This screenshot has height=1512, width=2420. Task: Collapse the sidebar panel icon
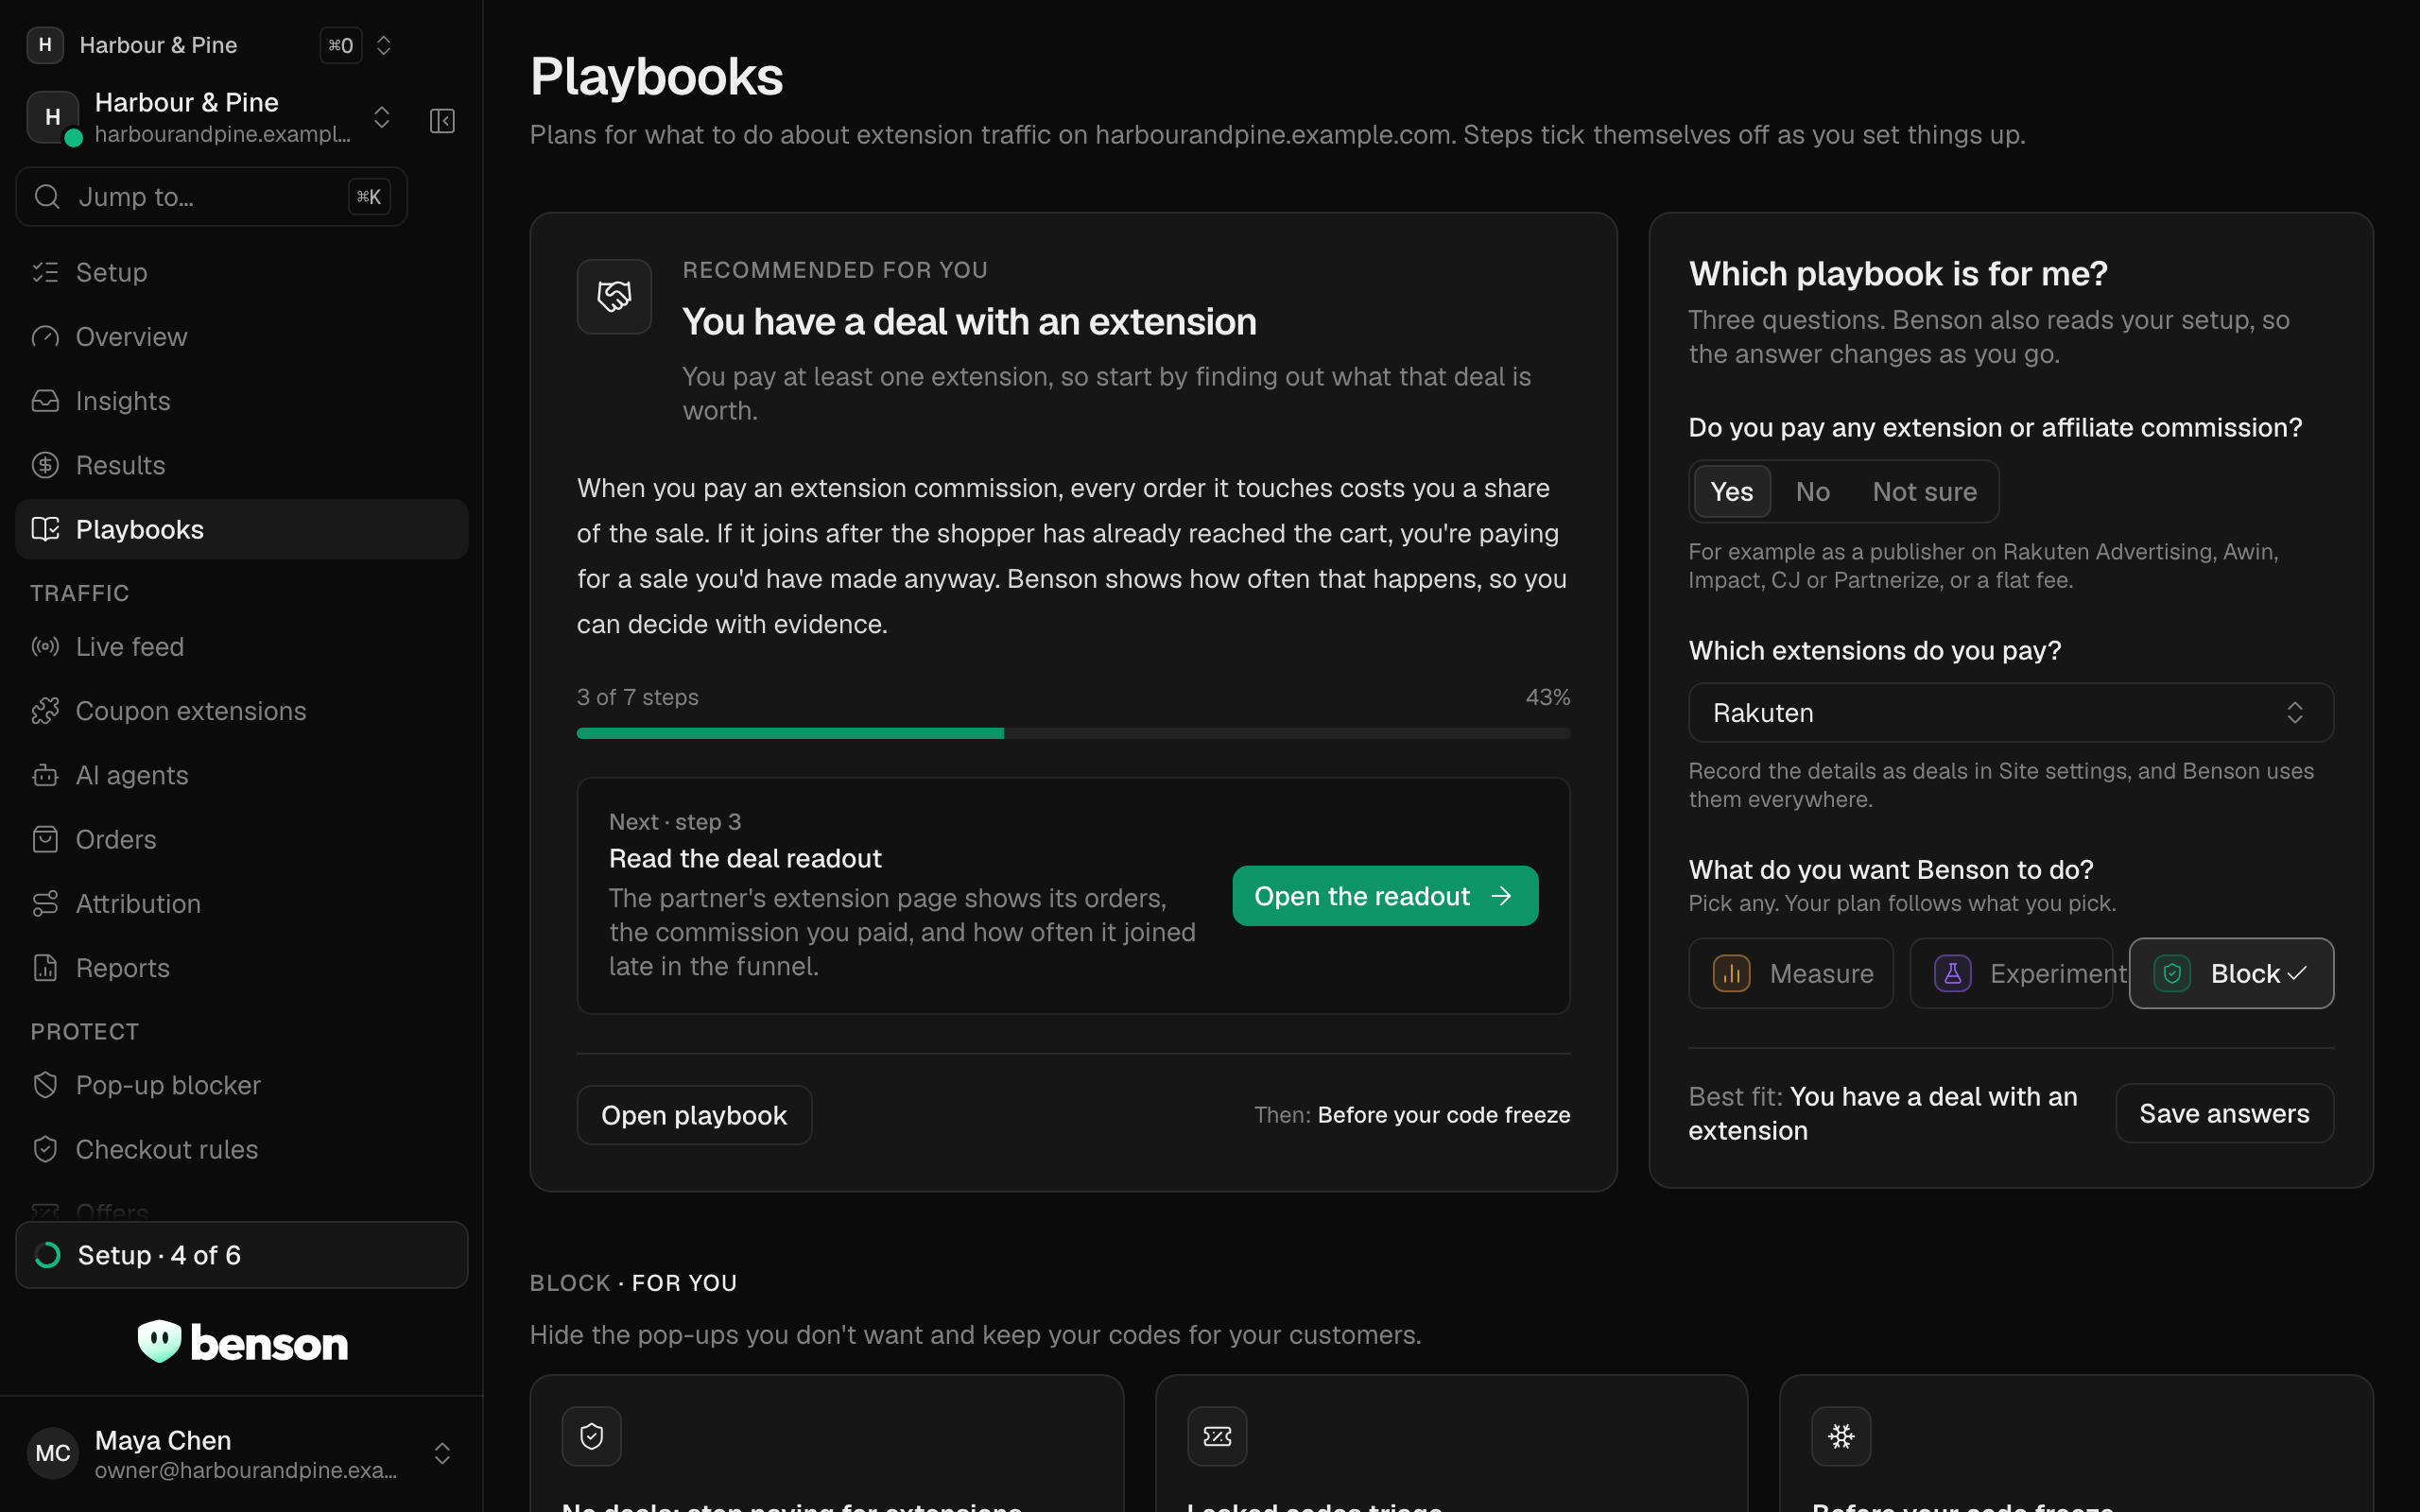tap(442, 121)
